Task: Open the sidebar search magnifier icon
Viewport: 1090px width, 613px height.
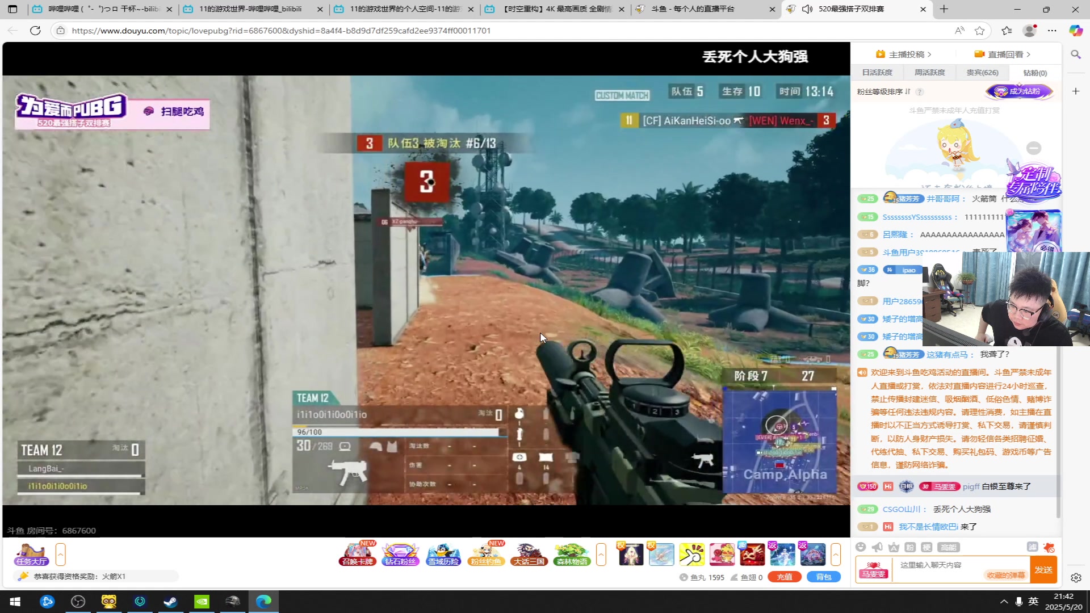Action: coord(1075,54)
